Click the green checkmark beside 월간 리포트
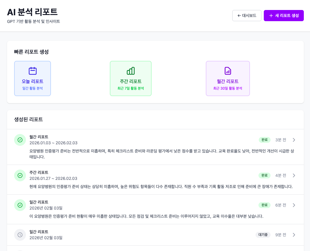The image size is (310, 251). (x=20, y=140)
